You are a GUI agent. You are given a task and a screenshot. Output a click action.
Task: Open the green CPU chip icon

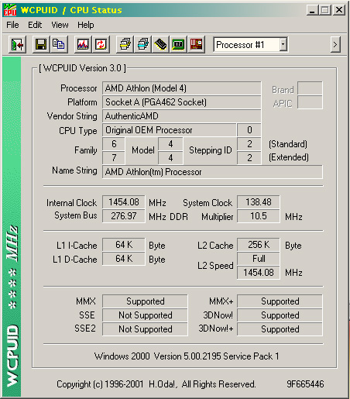pos(178,45)
